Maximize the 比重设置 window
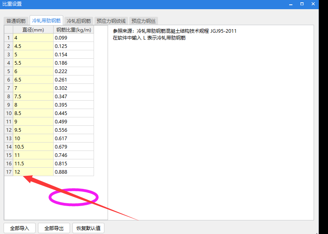328x234 pixels. tap(302, 4)
